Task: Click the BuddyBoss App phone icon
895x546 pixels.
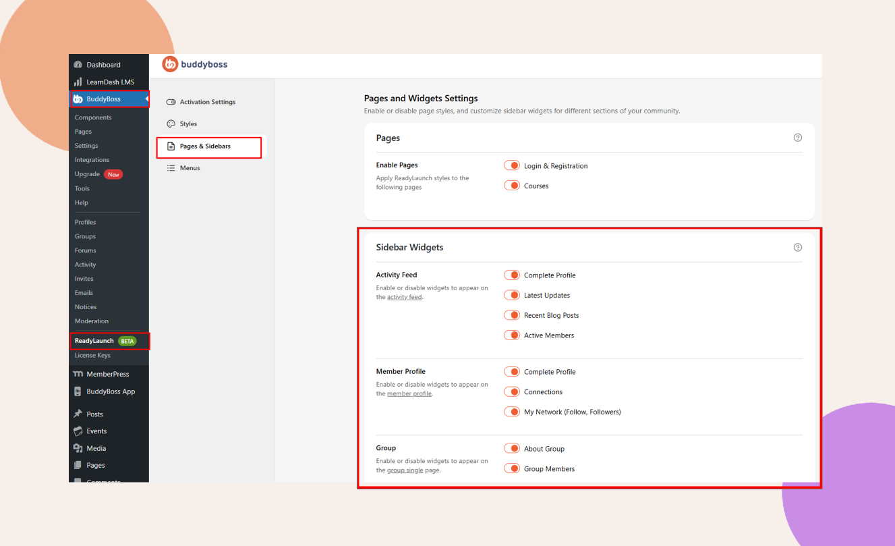Action: [78, 391]
